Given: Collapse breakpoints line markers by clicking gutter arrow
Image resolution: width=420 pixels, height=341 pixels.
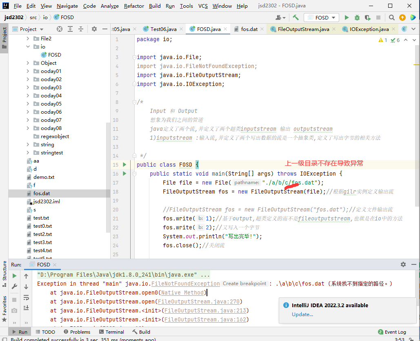Looking at the screenshot, I should click(134, 174).
